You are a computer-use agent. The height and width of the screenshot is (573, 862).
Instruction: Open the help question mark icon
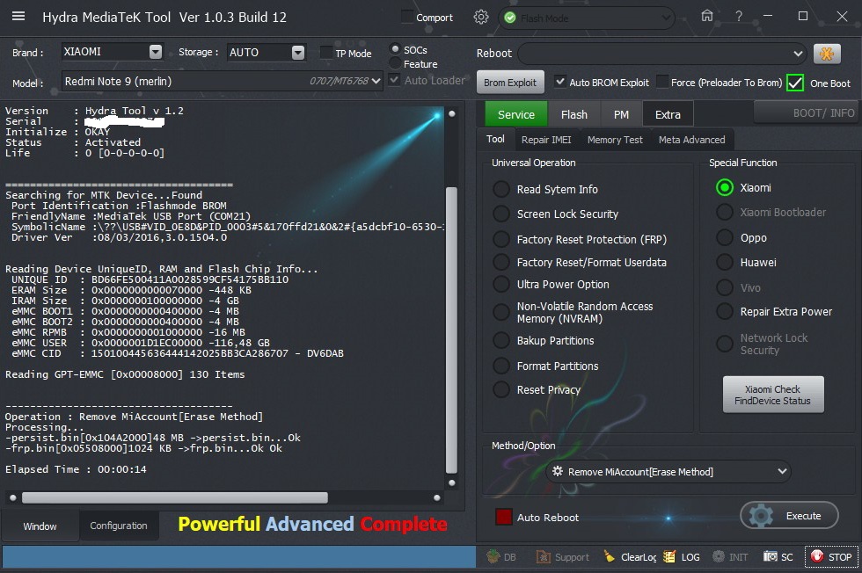coord(739,17)
